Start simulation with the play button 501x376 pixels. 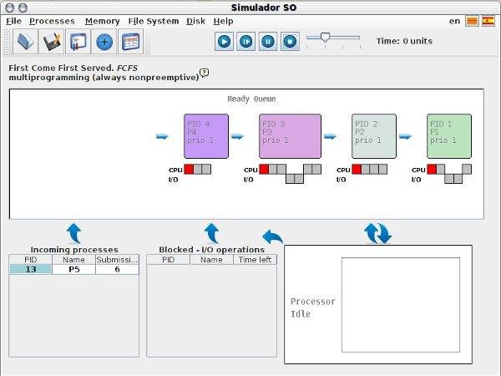[x=224, y=41]
